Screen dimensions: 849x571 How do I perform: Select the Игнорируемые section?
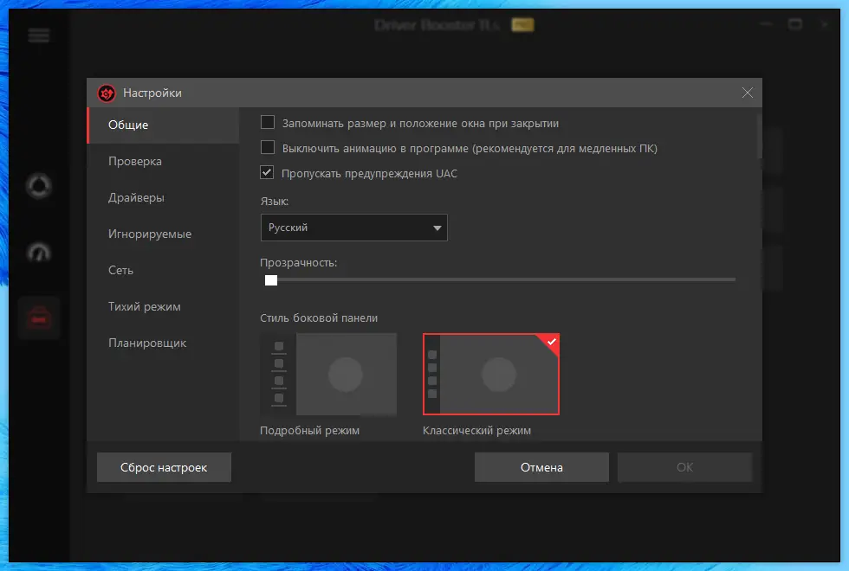click(163, 234)
